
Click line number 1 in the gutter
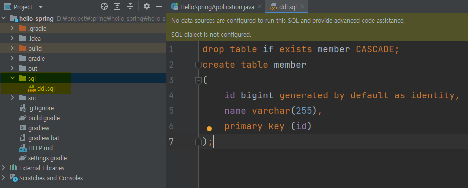point(171,49)
